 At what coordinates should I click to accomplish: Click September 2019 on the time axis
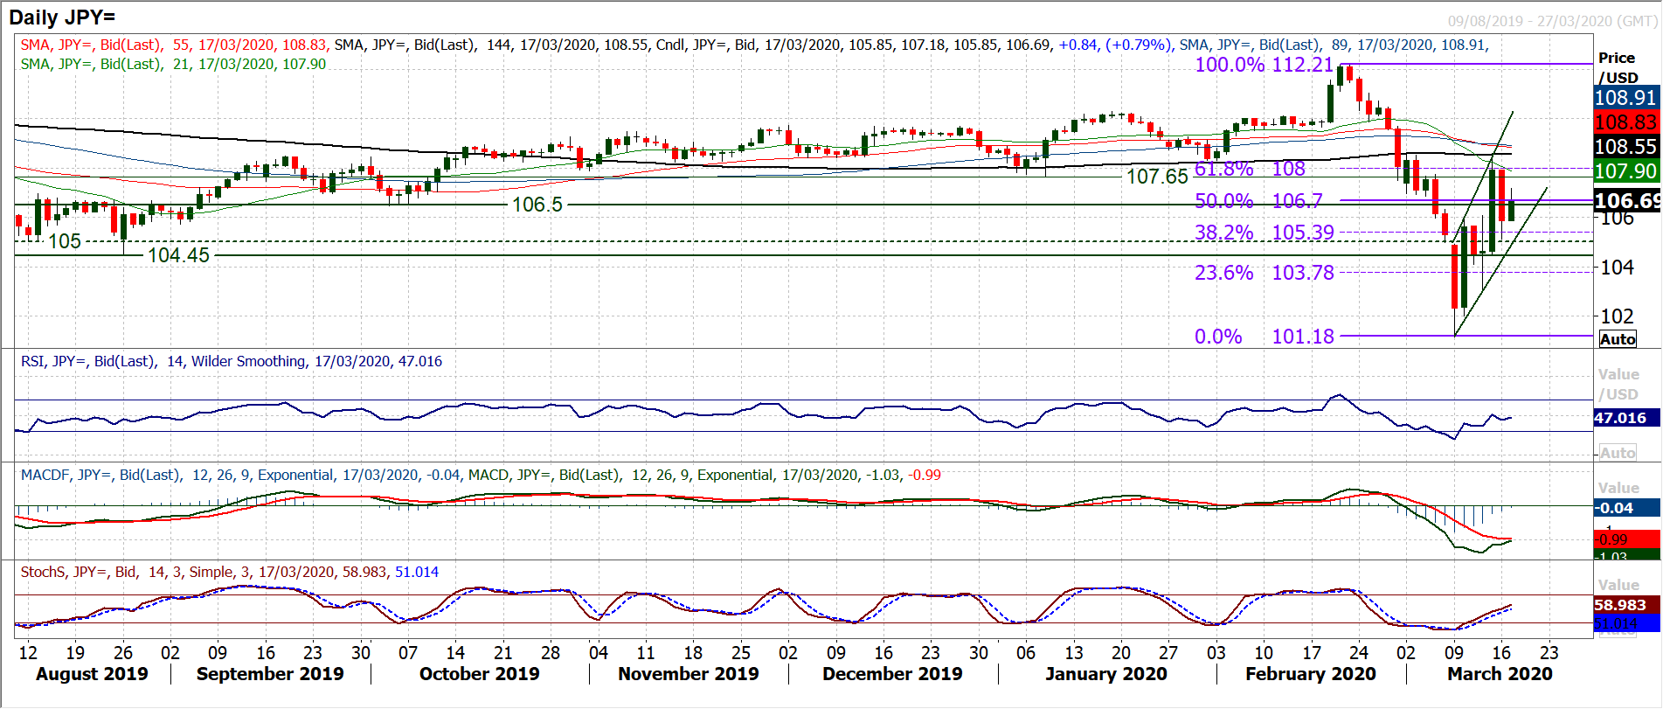coord(270,674)
